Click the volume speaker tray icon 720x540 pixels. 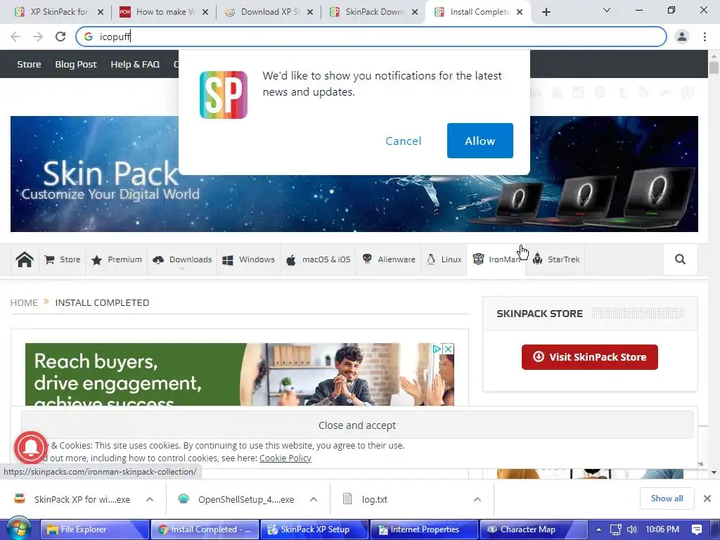tap(632, 529)
